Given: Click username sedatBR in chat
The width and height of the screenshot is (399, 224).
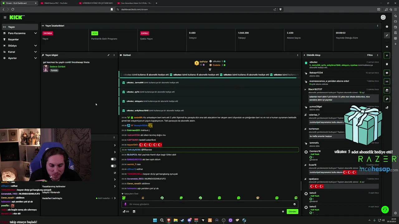Looking at the screenshot, I should pos(138,118).
